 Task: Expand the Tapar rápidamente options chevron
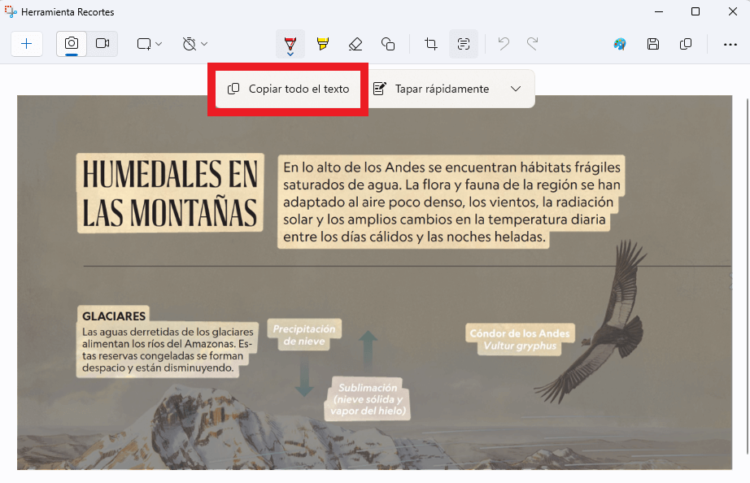(x=516, y=89)
